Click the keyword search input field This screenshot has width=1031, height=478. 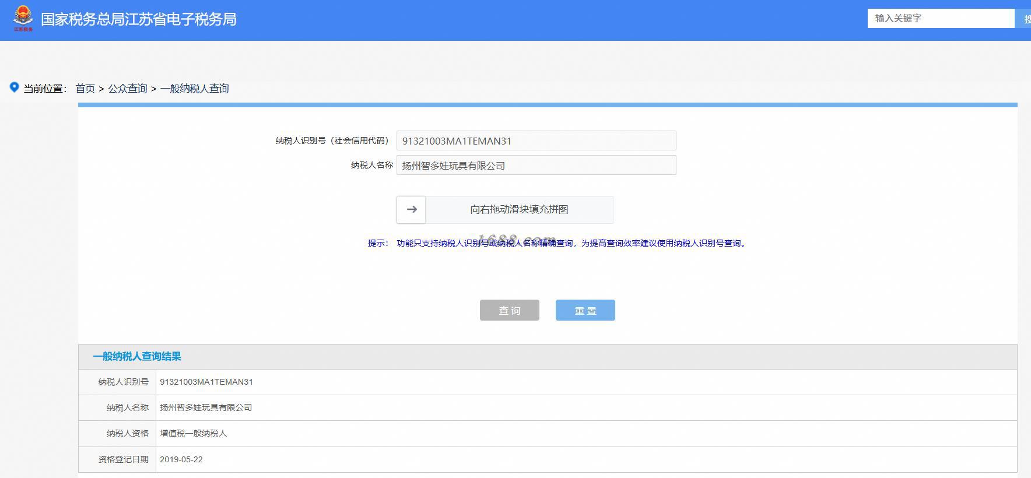(x=941, y=18)
